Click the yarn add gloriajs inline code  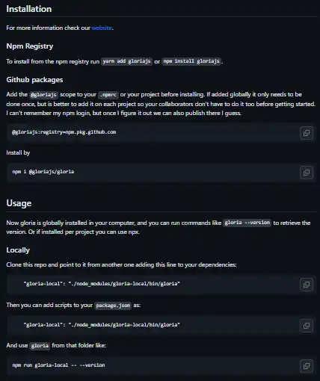126,61
